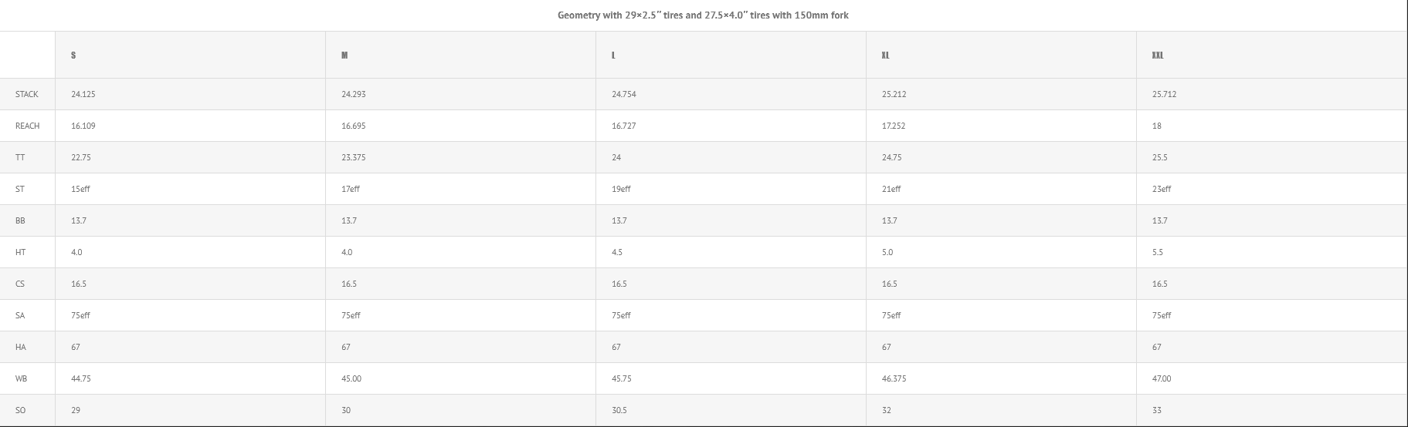Viewport: 1408px width, 427px height.
Task: Select the standover value 30.5
Action: (619, 410)
